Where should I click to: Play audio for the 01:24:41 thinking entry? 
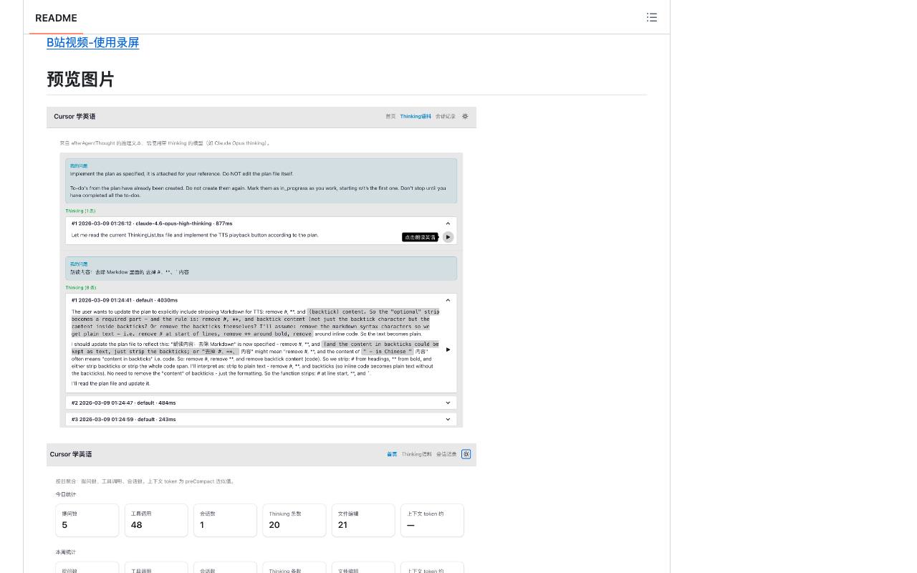(448, 350)
